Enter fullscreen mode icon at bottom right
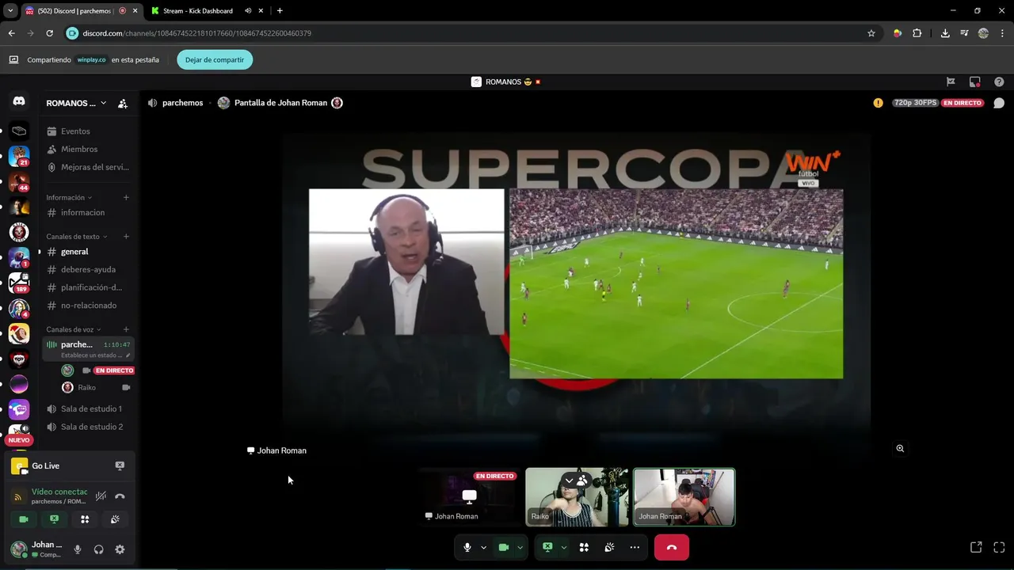 click(x=999, y=547)
